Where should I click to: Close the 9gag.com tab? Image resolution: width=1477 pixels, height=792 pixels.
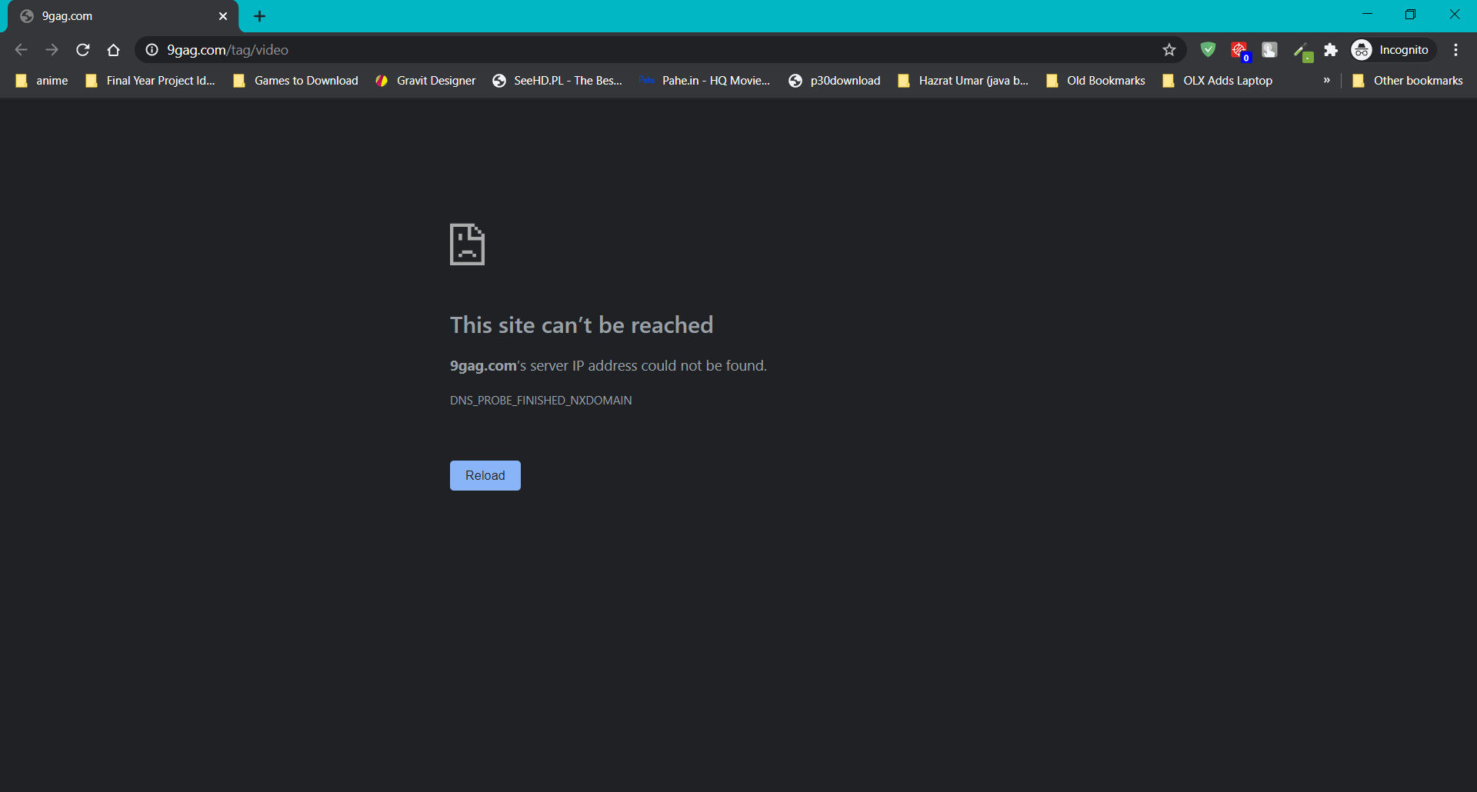coord(223,16)
